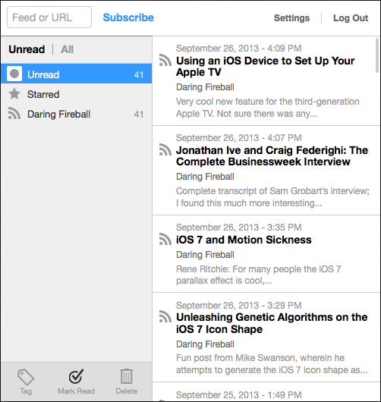Click the Delete trash can icon
This screenshot has width=381, height=402.
click(x=127, y=376)
